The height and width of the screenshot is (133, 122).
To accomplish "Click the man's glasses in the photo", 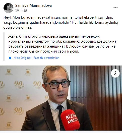I will pyautogui.click(x=58, y=84).
